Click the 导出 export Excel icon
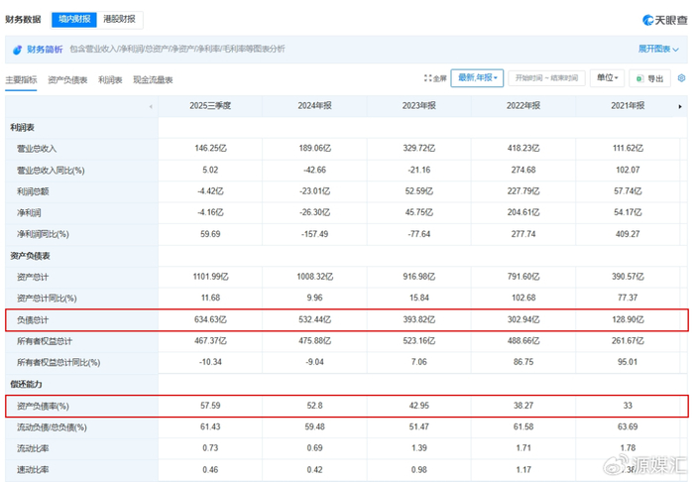694x482 pixels. coord(637,78)
